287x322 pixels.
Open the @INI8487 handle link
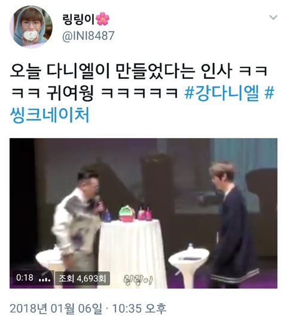coord(88,36)
